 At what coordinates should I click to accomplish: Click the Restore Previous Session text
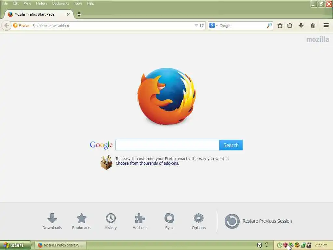click(267, 221)
